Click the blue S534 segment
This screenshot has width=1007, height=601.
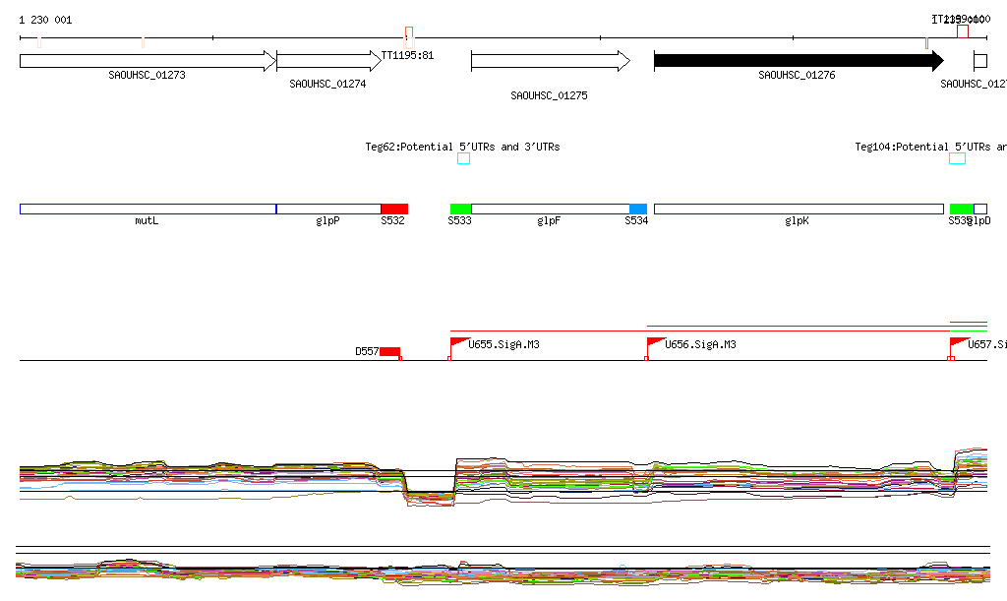[638, 209]
